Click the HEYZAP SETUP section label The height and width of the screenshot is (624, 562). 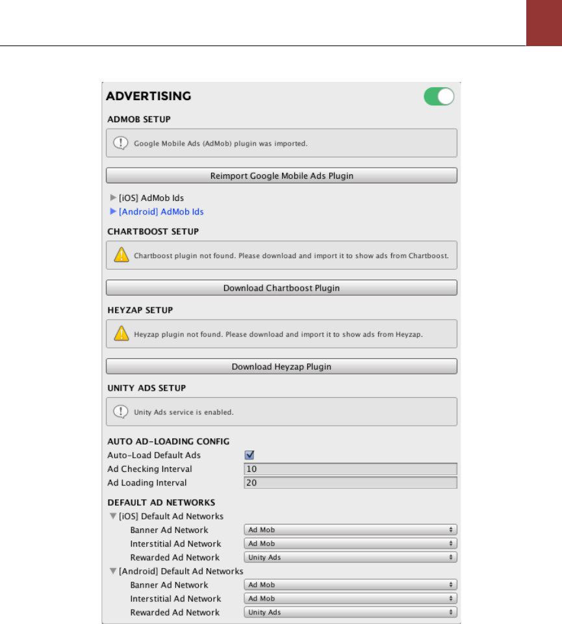140,310
